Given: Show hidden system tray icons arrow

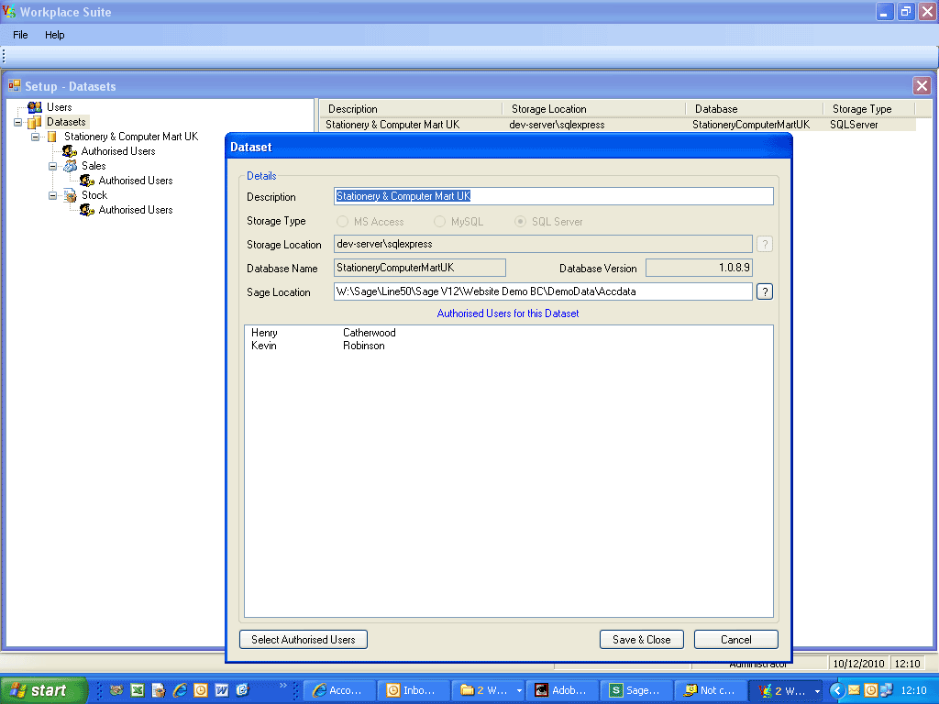Looking at the screenshot, I should 836,690.
